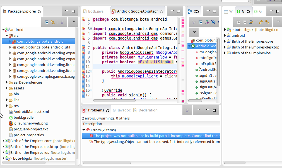Click the Problems view horizontal scrollbar

107,163
